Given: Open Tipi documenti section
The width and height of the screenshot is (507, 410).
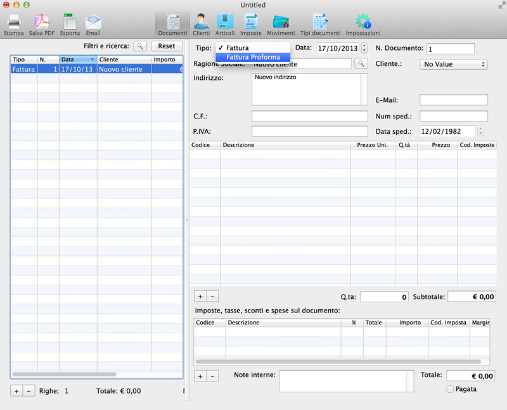Looking at the screenshot, I should (321, 24).
